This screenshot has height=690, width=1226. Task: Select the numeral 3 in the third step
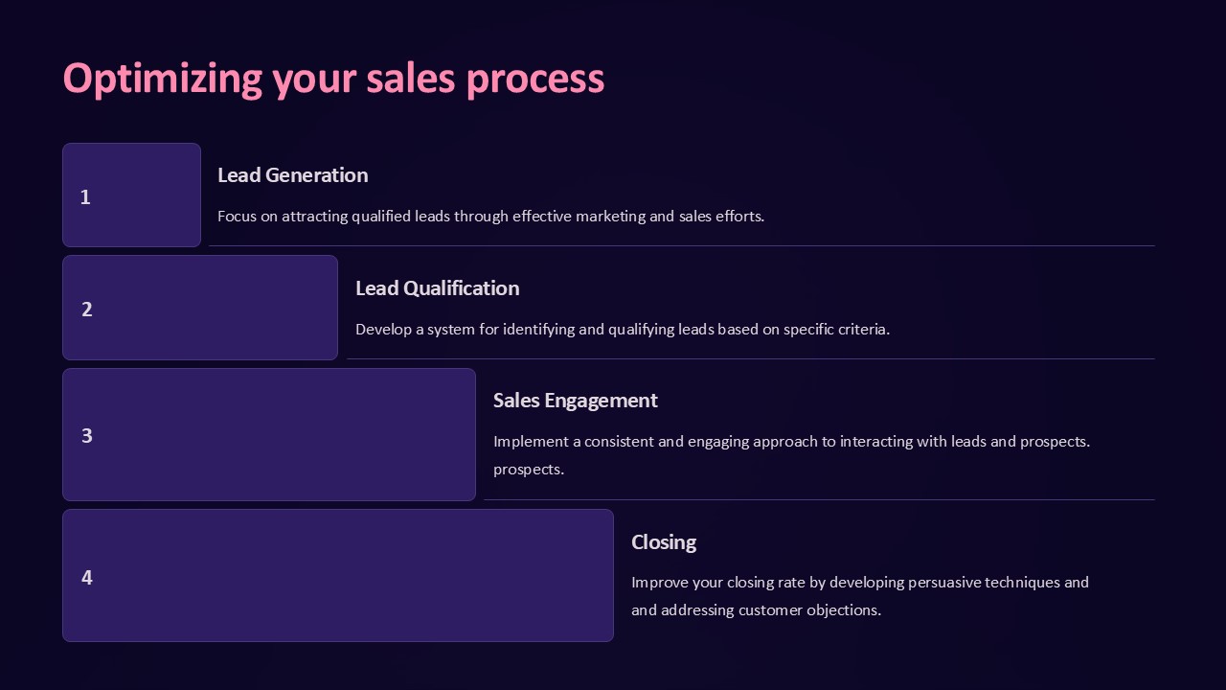[87, 436]
